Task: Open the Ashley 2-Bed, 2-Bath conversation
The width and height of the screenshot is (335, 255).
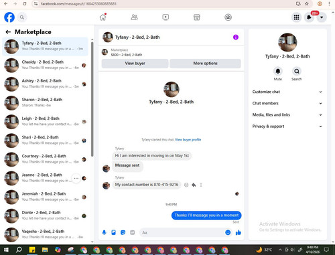Action: (45, 84)
